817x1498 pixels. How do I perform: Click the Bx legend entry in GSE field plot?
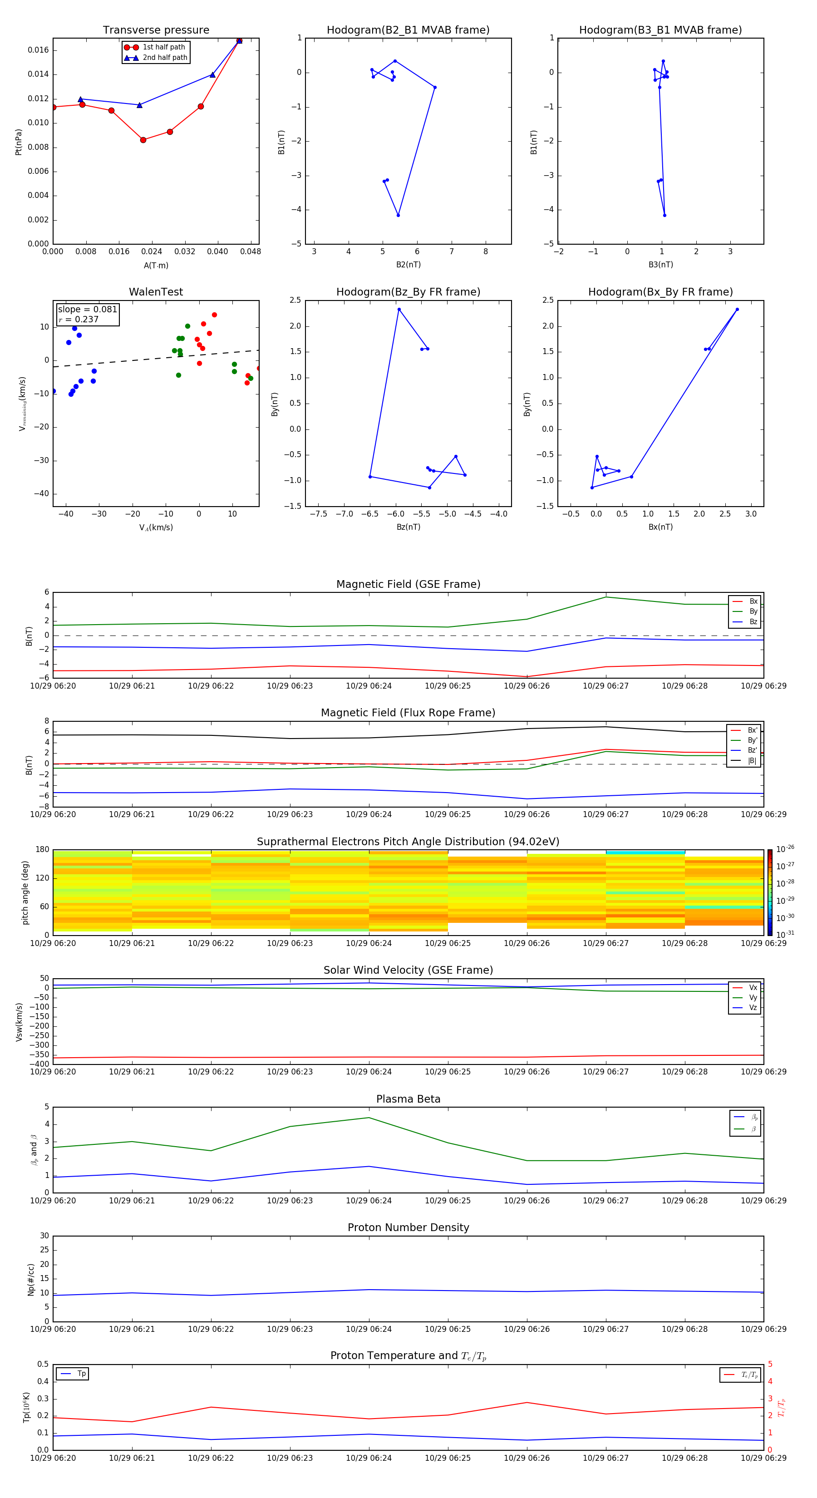tap(745, 601)
